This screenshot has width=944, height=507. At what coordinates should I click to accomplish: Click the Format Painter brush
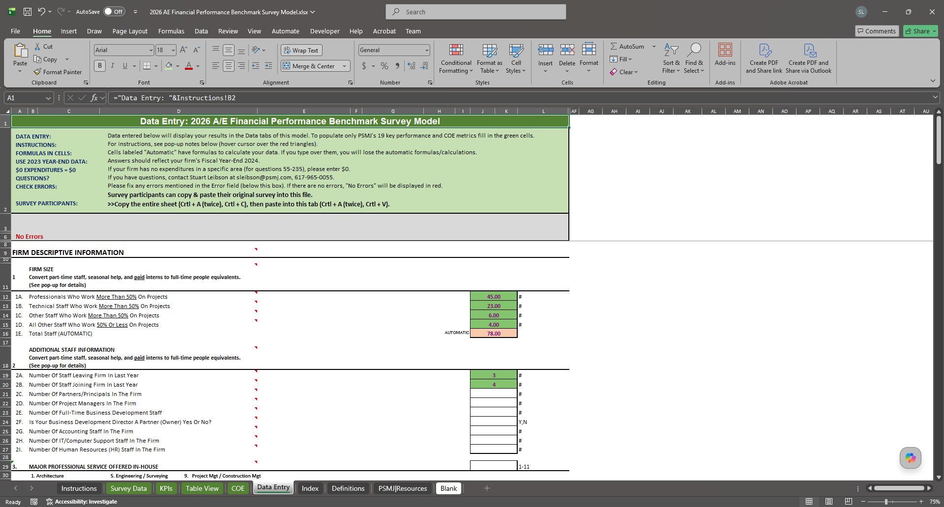click(37, 72)
